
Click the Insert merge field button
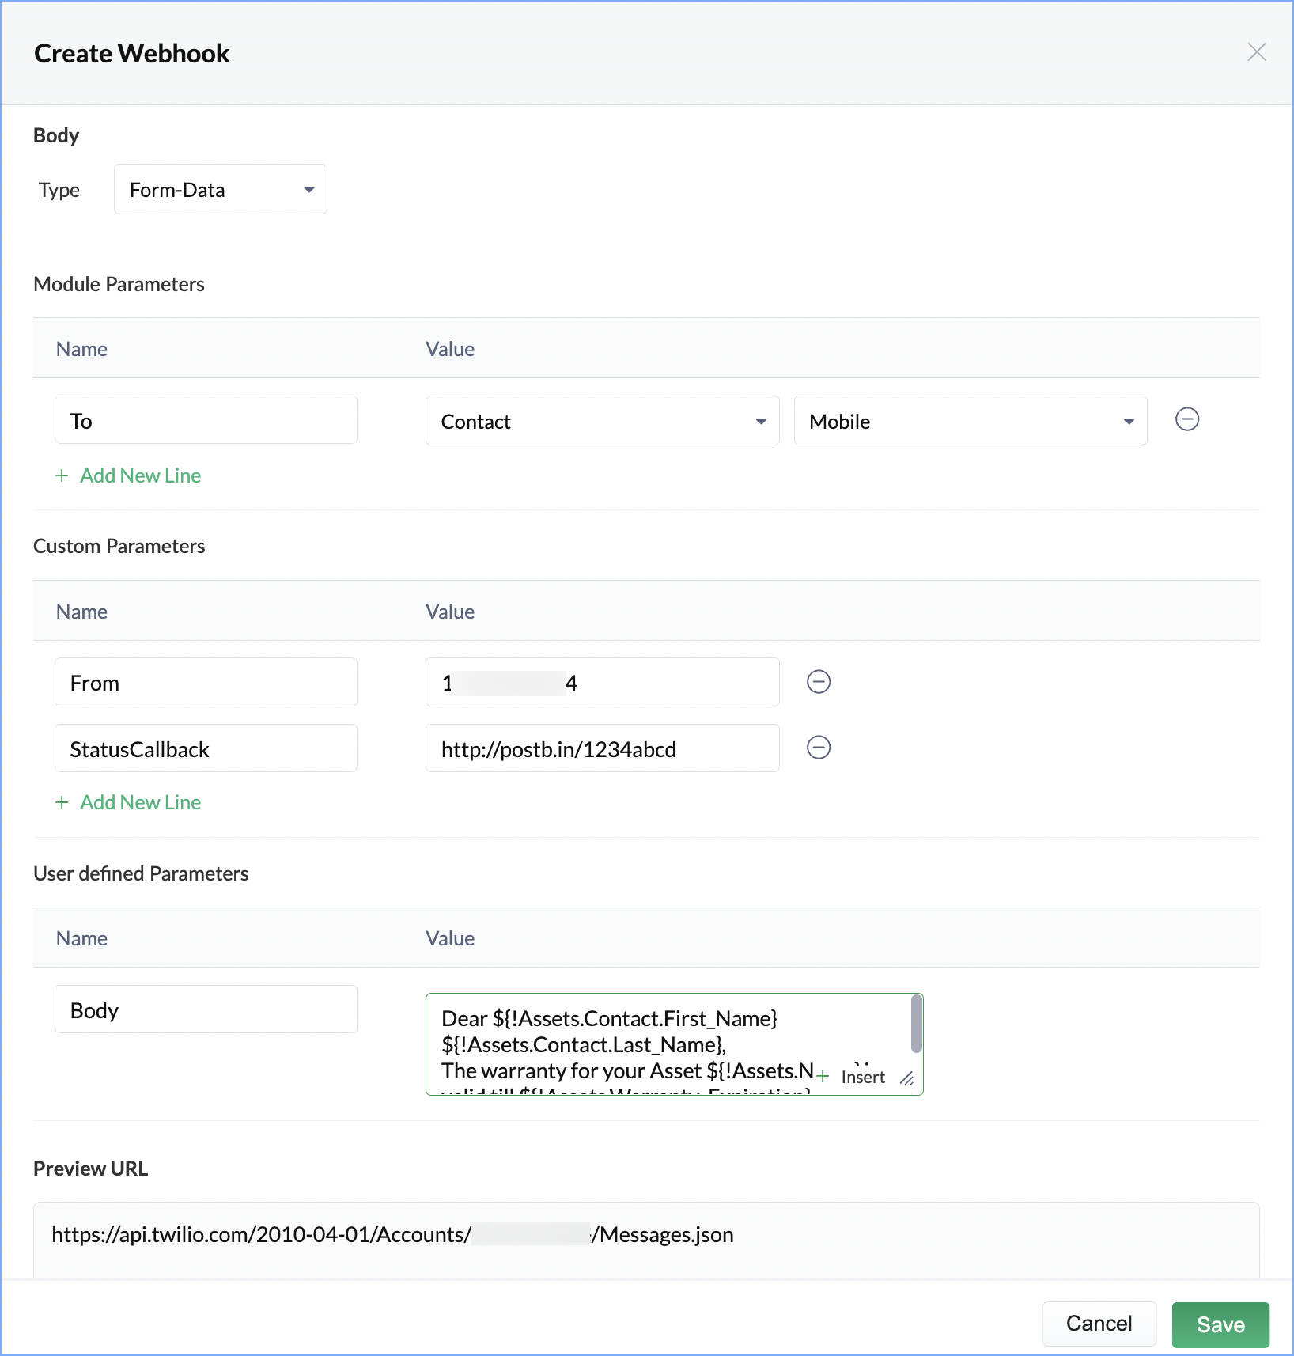(854, 1077)
